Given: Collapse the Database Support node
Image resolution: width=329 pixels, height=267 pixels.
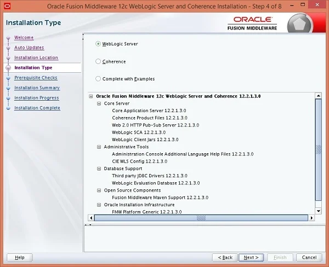Looking at the screenshot, I should click(x=99, y=169).
